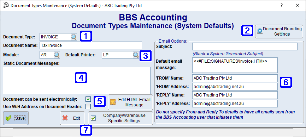Click Edit HTML Email Message button
This screenshot has height=137, width=306.
pyautogui.click(x=130, y=102)
